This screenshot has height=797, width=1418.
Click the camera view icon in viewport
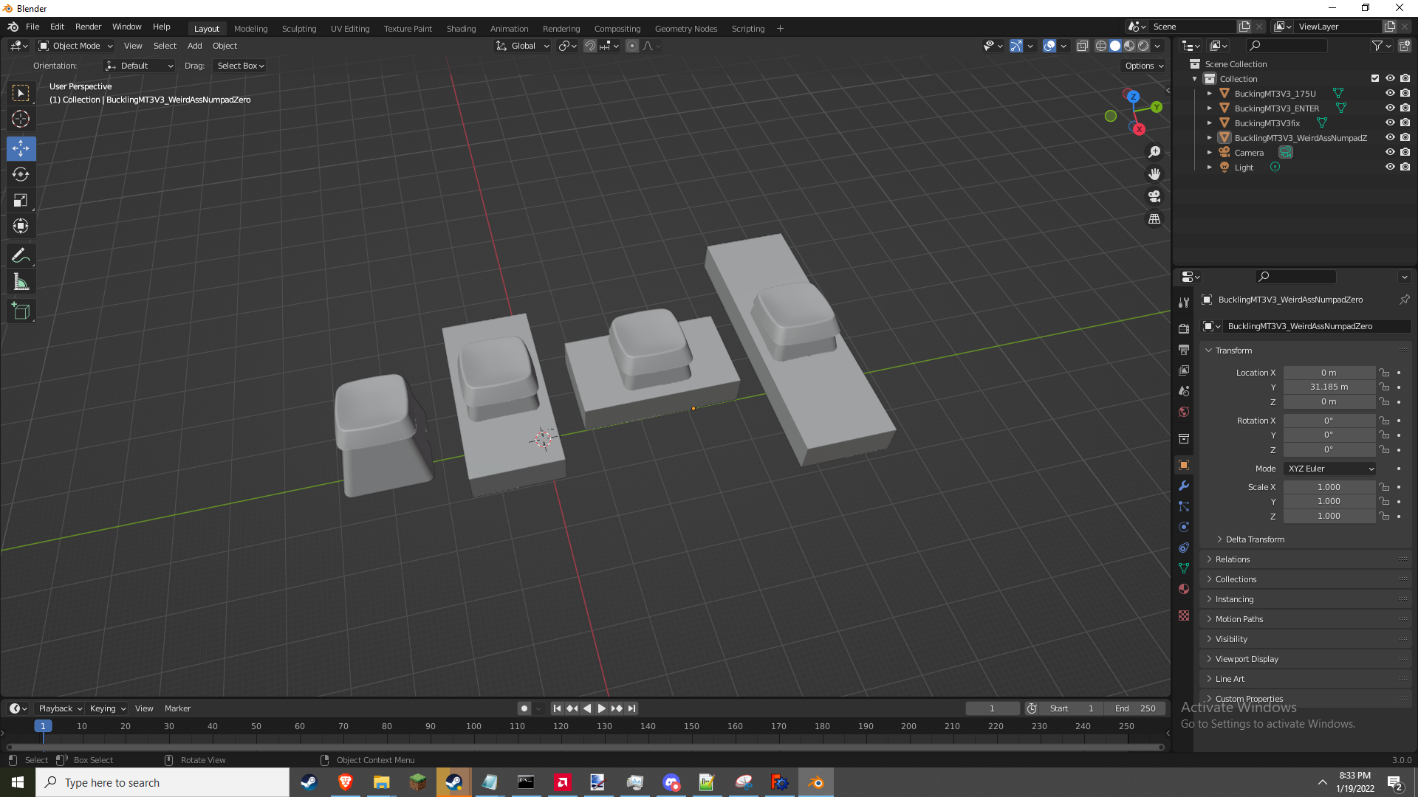click(1154, 197)
